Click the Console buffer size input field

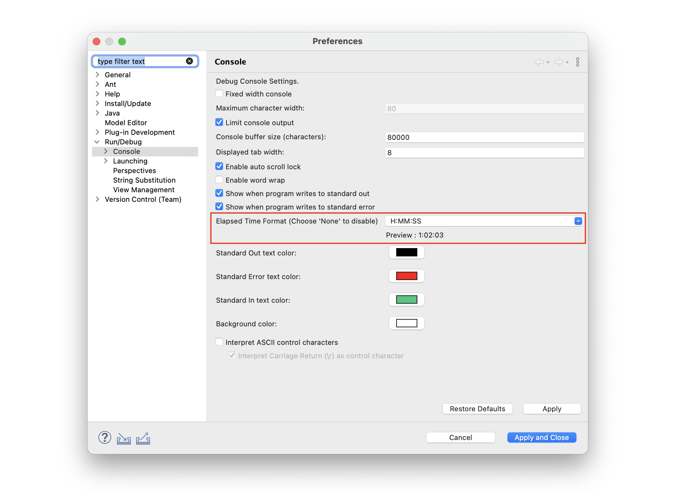(484, 137)
